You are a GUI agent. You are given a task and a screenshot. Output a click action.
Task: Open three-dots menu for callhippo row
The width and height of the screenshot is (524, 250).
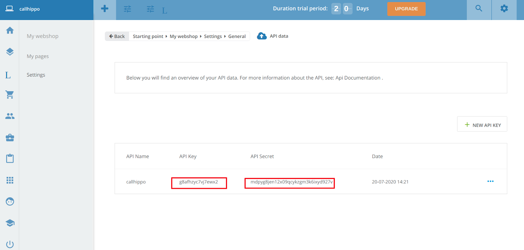[490, 181]
